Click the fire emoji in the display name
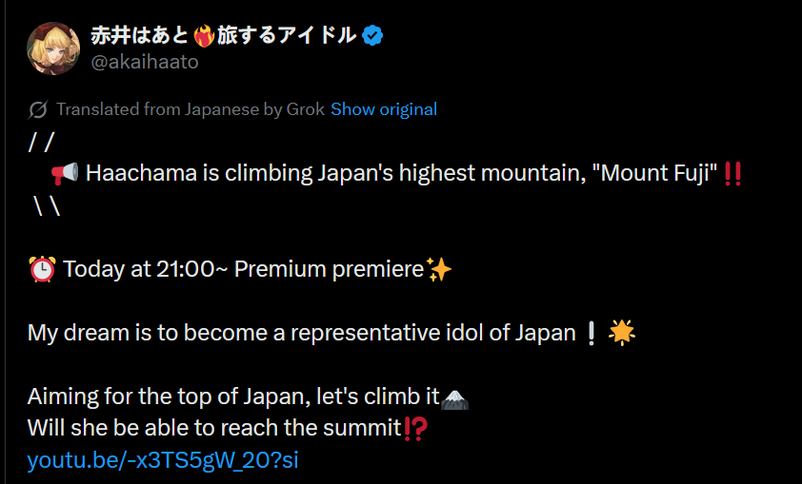 pyautogui.click(x=203, y=36)
